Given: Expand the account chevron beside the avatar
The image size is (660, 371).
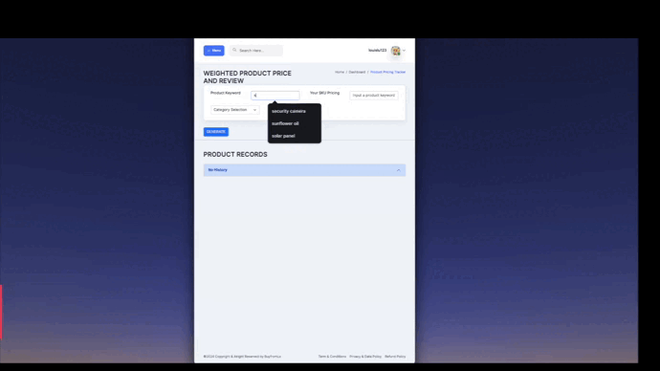Looking at the screenshot, I should tap(404, 51).
